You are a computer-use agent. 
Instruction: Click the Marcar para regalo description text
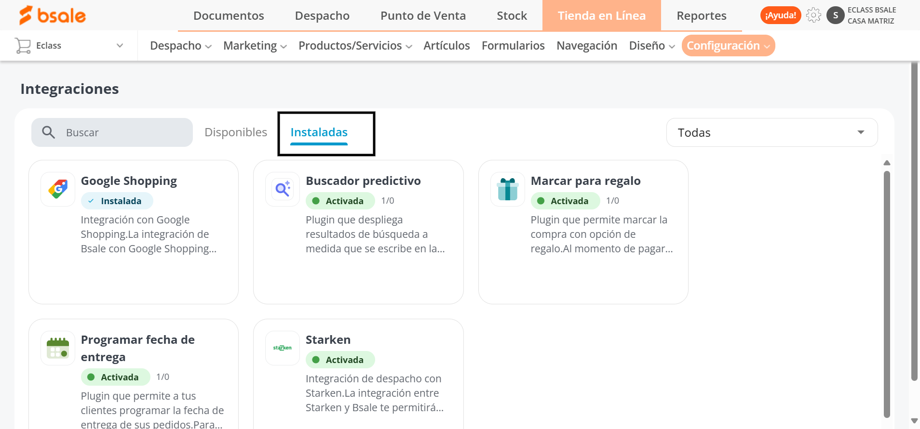[602, 234]
